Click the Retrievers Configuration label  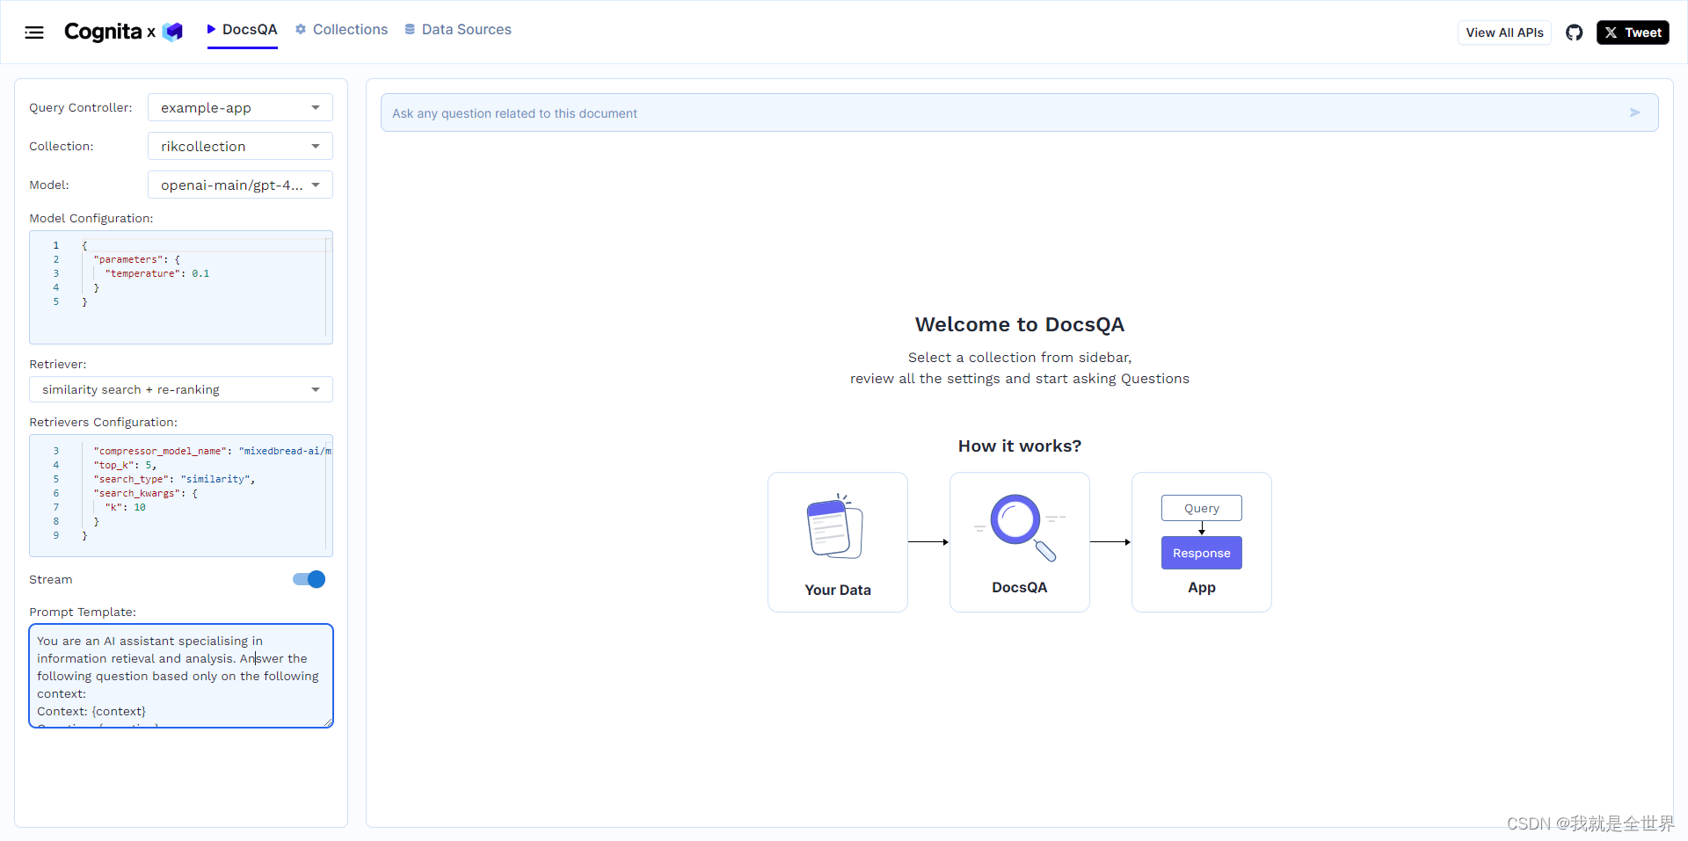point(104,422)
